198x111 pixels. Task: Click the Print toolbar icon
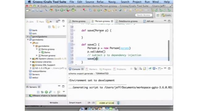[41, 10]
